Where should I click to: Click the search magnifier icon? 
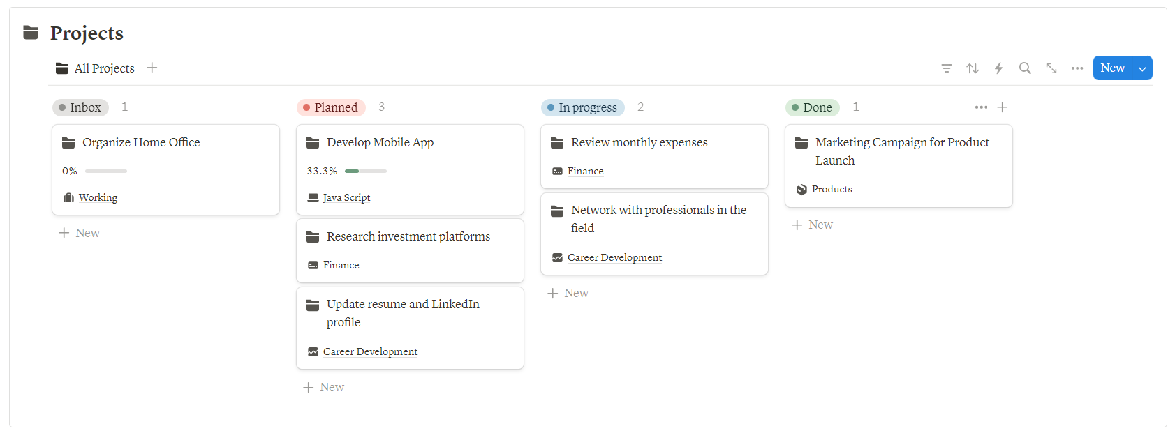click(1025, 68)
